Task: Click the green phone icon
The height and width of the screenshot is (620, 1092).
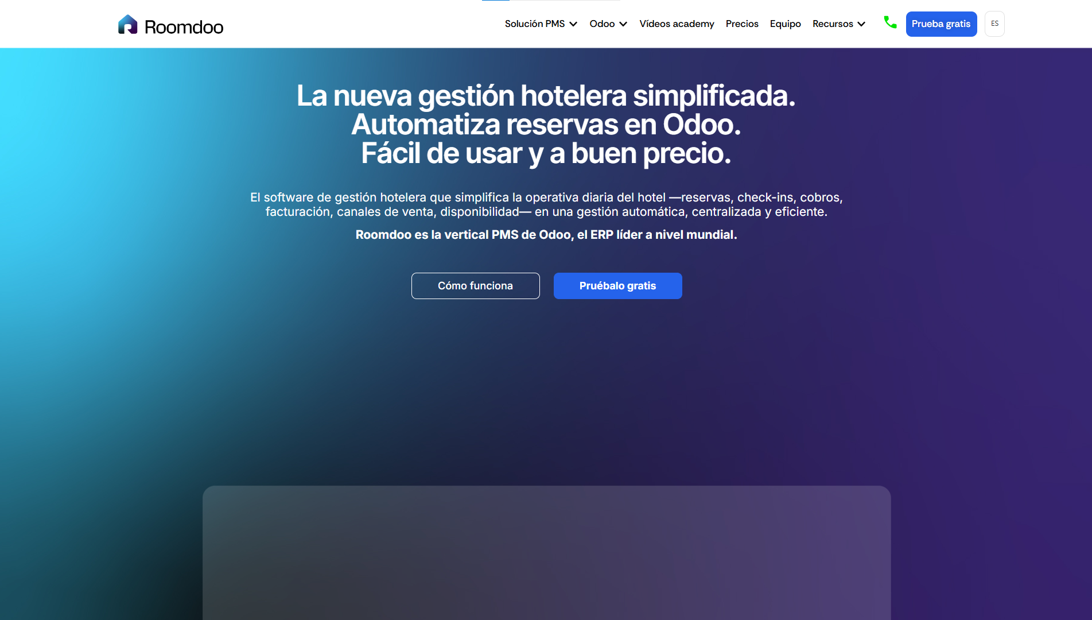Action: tap(890, 22)
